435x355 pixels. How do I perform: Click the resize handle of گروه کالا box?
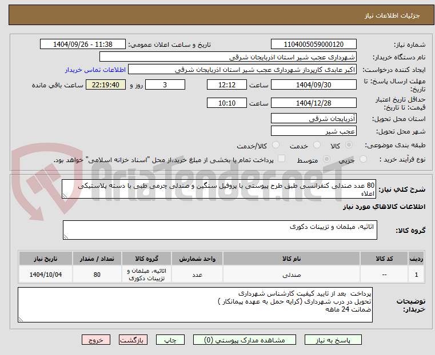[x=66, y=236]
